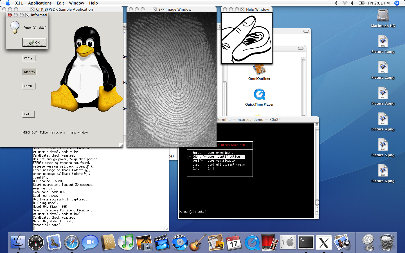405x253 pixels.
Task: Open the Applications menu in the menu bar
Action: tap(40, 3)
